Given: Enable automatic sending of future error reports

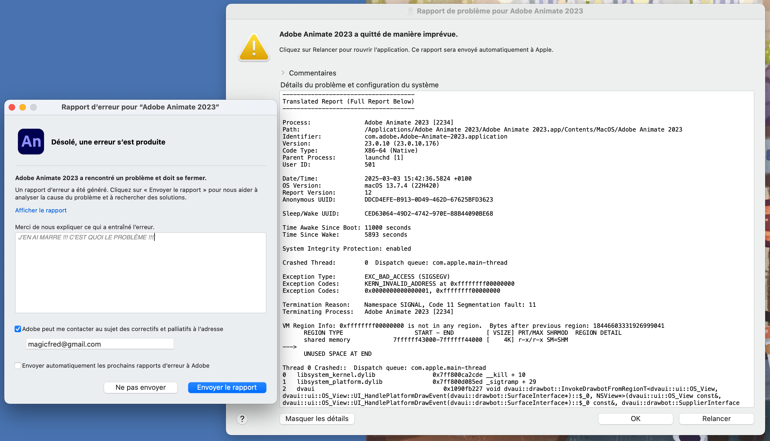Looking at the screenshot, I should point(18,366).
